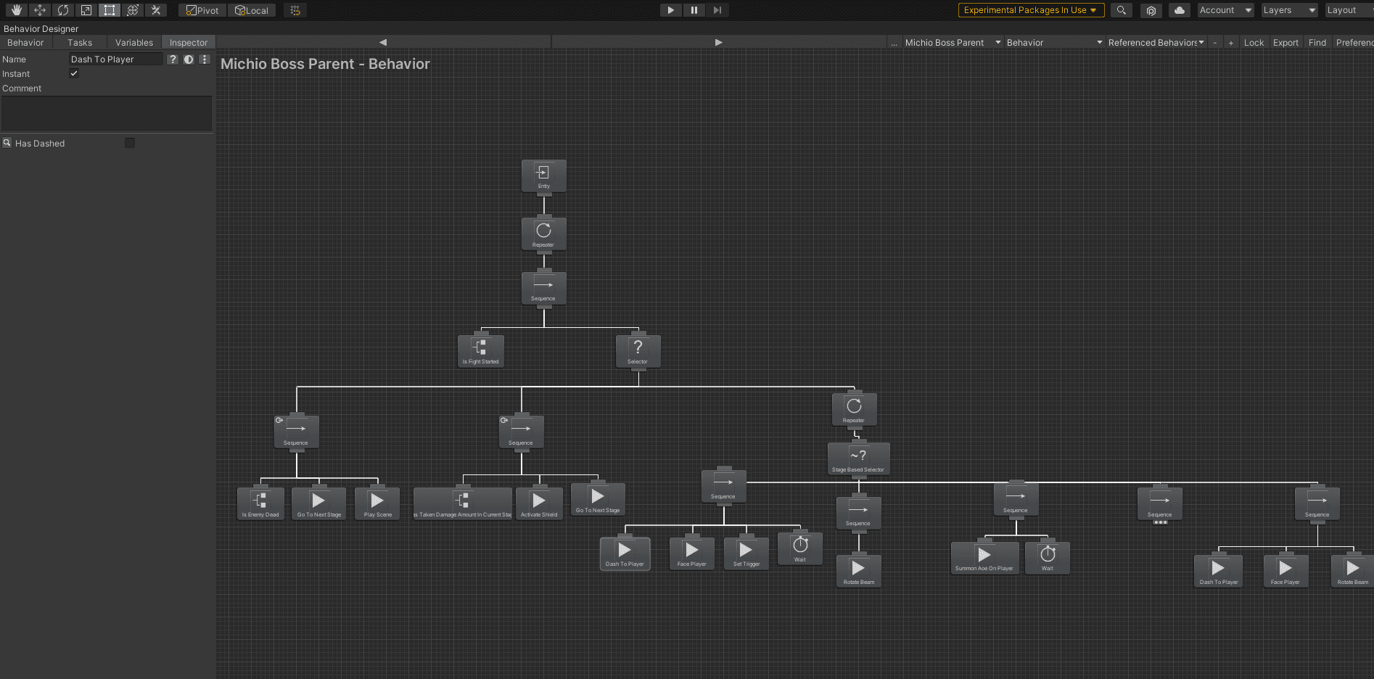Click the Lock button
This screenshot has width=1374, height=679.
point(1254,43)
